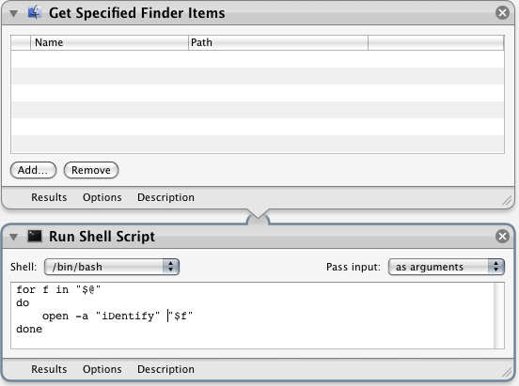Screen dimensions: 519x386
Task: Open the Pass input dropdown
Action: (x=447, y=267)
